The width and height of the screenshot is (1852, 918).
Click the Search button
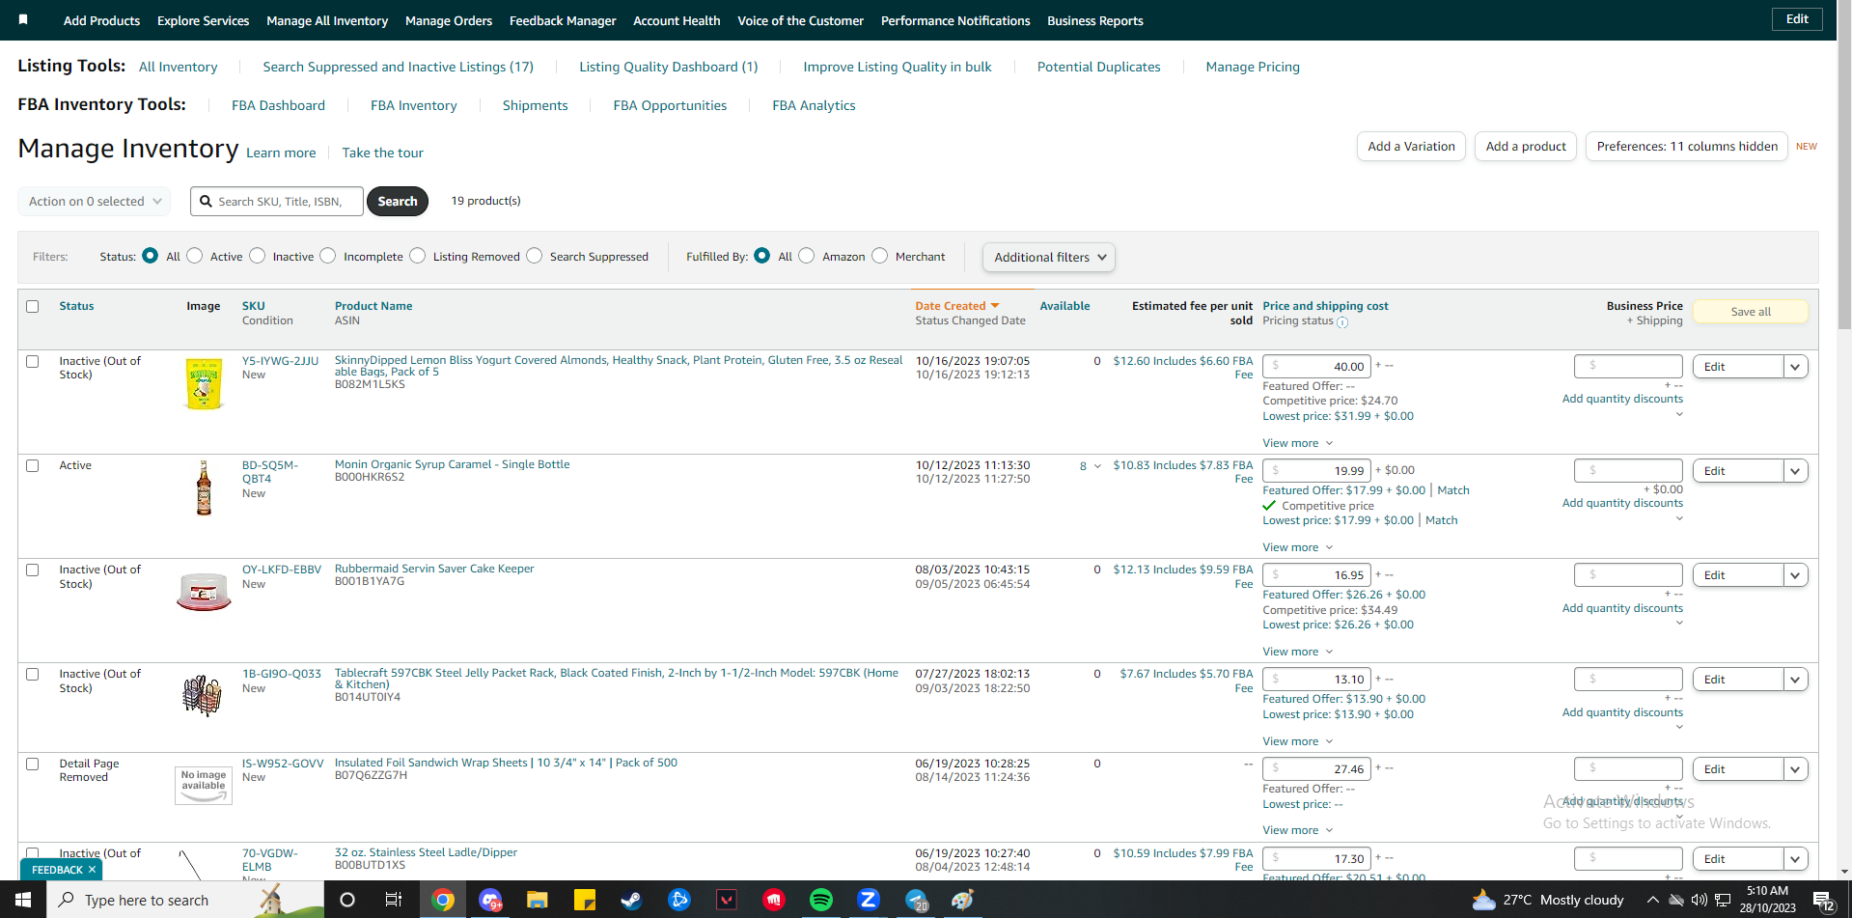(x=398, y=201)
